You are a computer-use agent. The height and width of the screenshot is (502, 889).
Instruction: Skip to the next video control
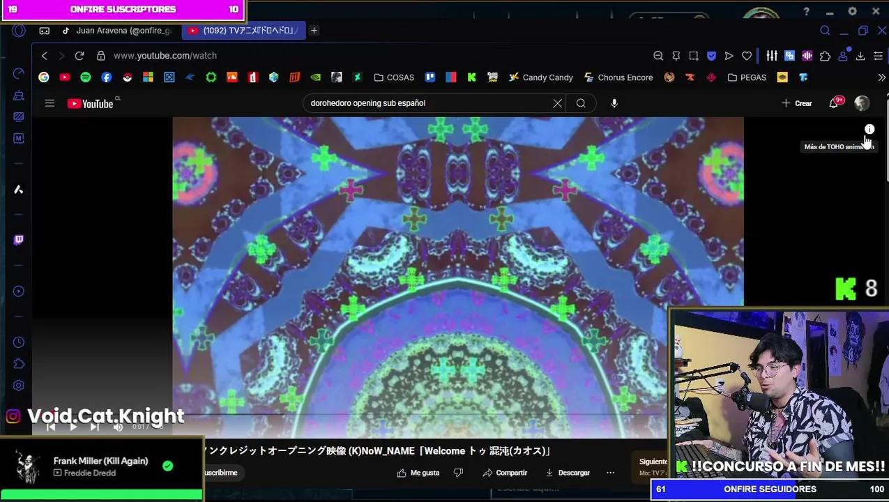point(96,427)
